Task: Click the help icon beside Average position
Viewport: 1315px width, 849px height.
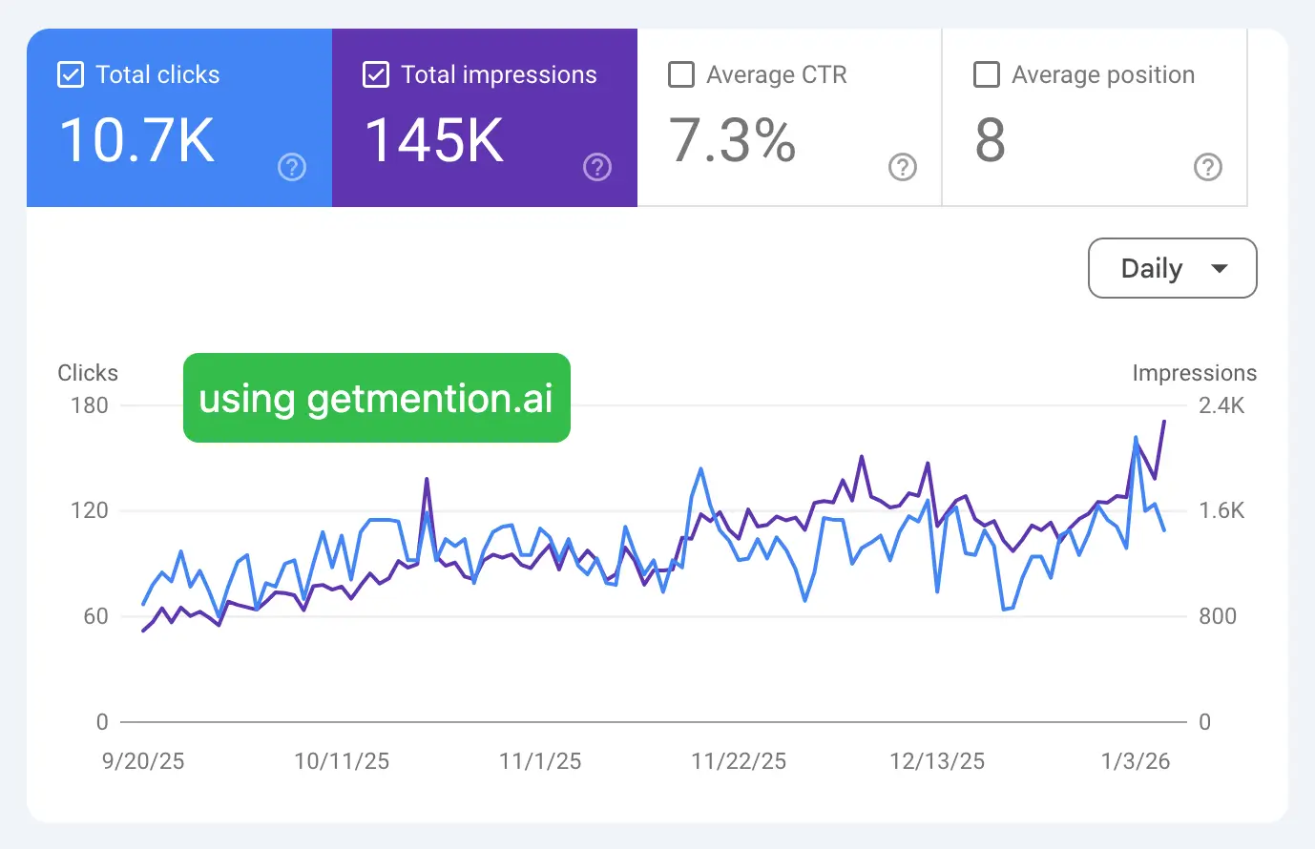Action: coord(1208,167)
